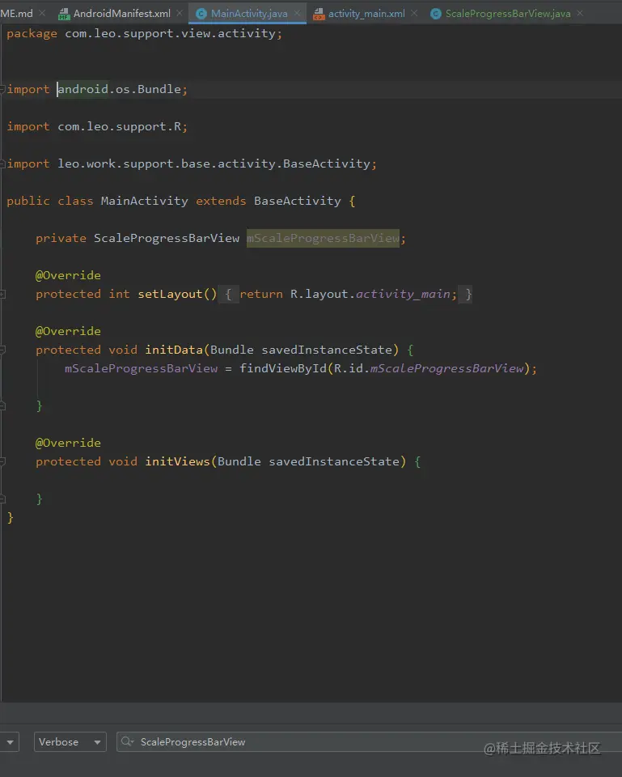Click the public keyword
622x777 pixels.
tap(28, 202)
